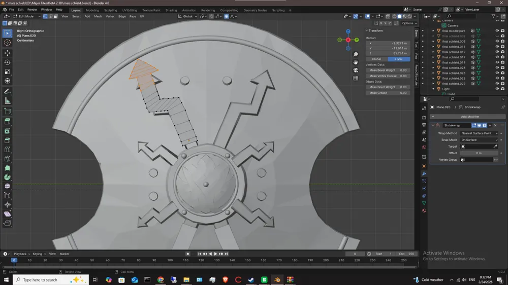Select the Knife tool
Viewport: 508px width, 285px height.
coord(8,159)
